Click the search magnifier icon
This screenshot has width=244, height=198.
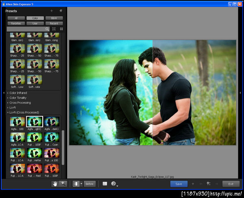pos(47,29)
